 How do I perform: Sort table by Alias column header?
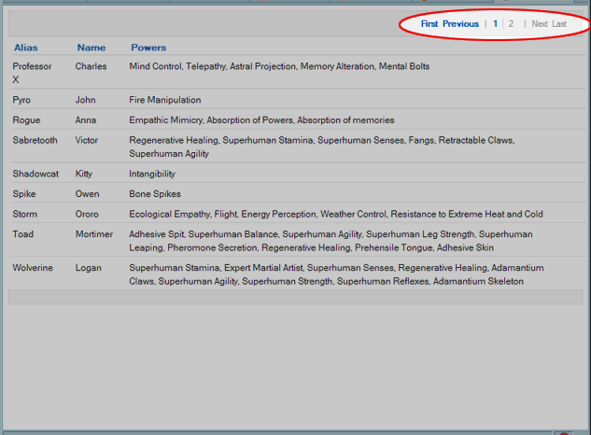click(25, 48)
